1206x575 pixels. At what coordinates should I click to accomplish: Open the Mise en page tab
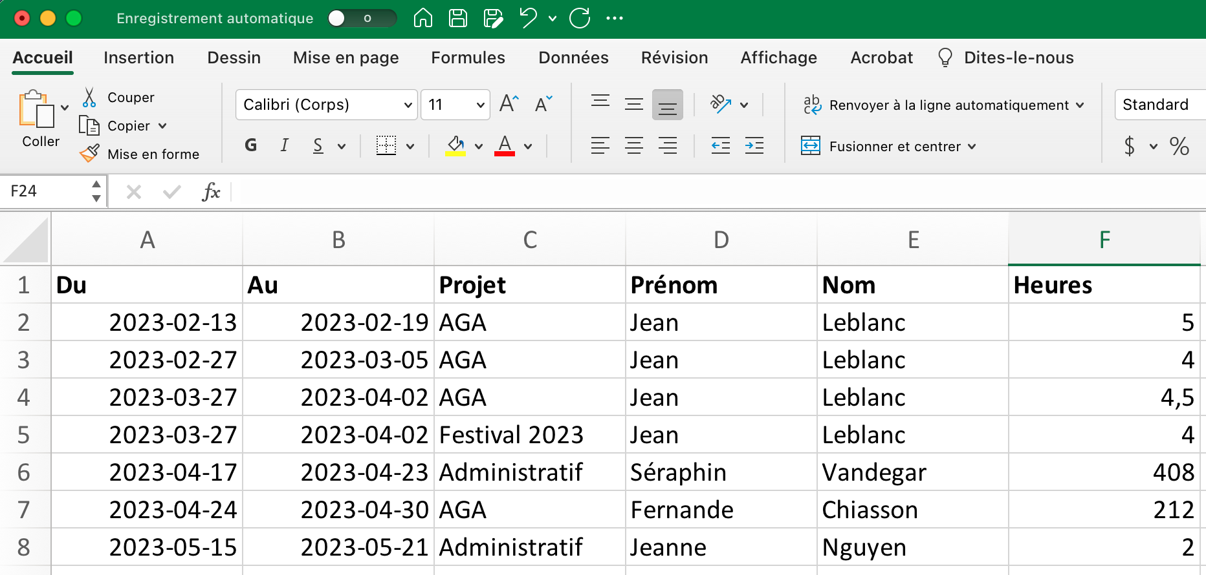(x=345, y=57)
